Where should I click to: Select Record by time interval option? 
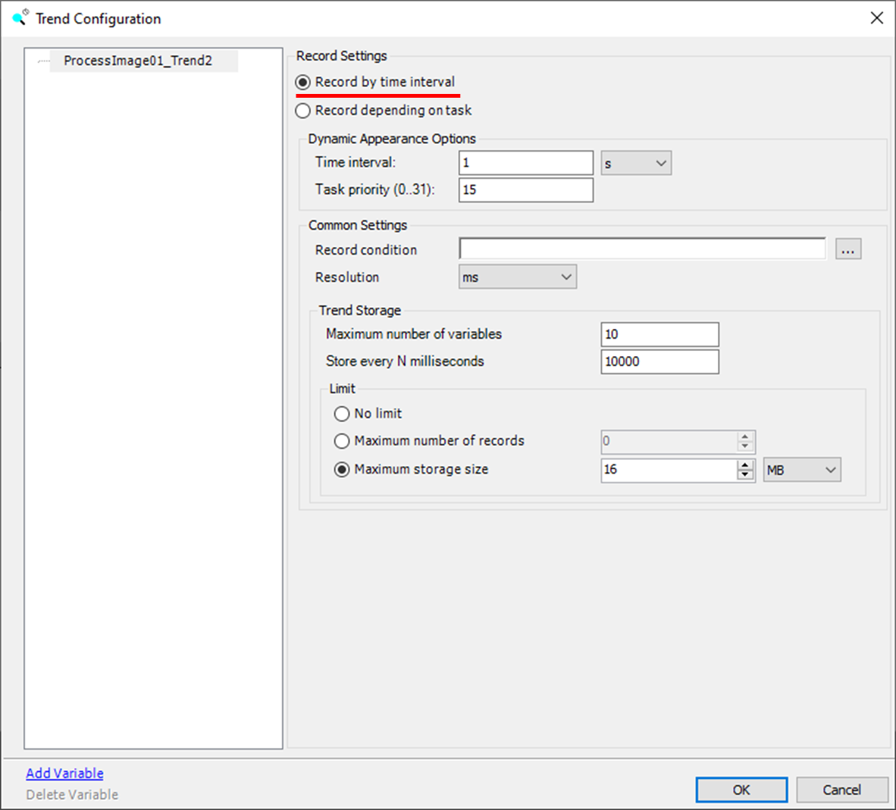[303, 82]
